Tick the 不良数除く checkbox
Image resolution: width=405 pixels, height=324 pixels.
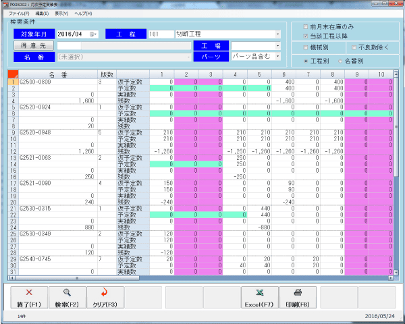pyautogui.click(x=354, y=48)
